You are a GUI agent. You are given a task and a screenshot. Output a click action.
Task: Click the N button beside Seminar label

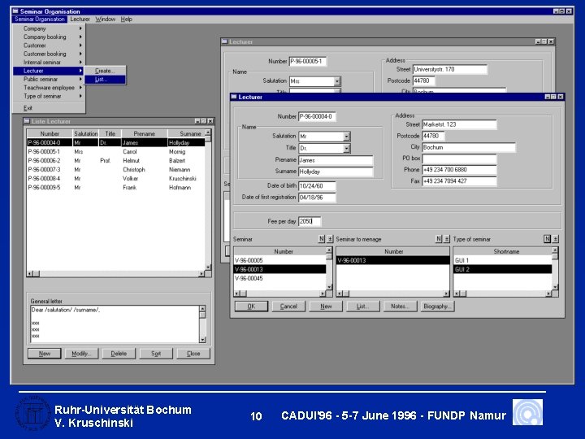point(321,239)
